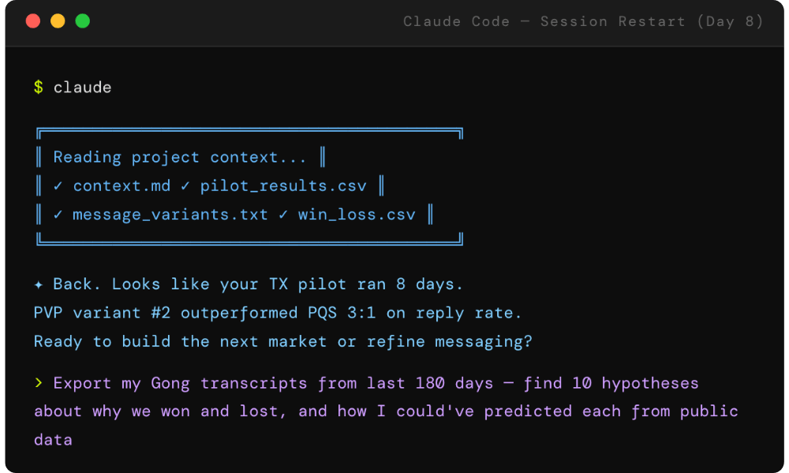The image size is (789, 473).
Task: Click the Ready to build next market line
Action: point(282,342)
